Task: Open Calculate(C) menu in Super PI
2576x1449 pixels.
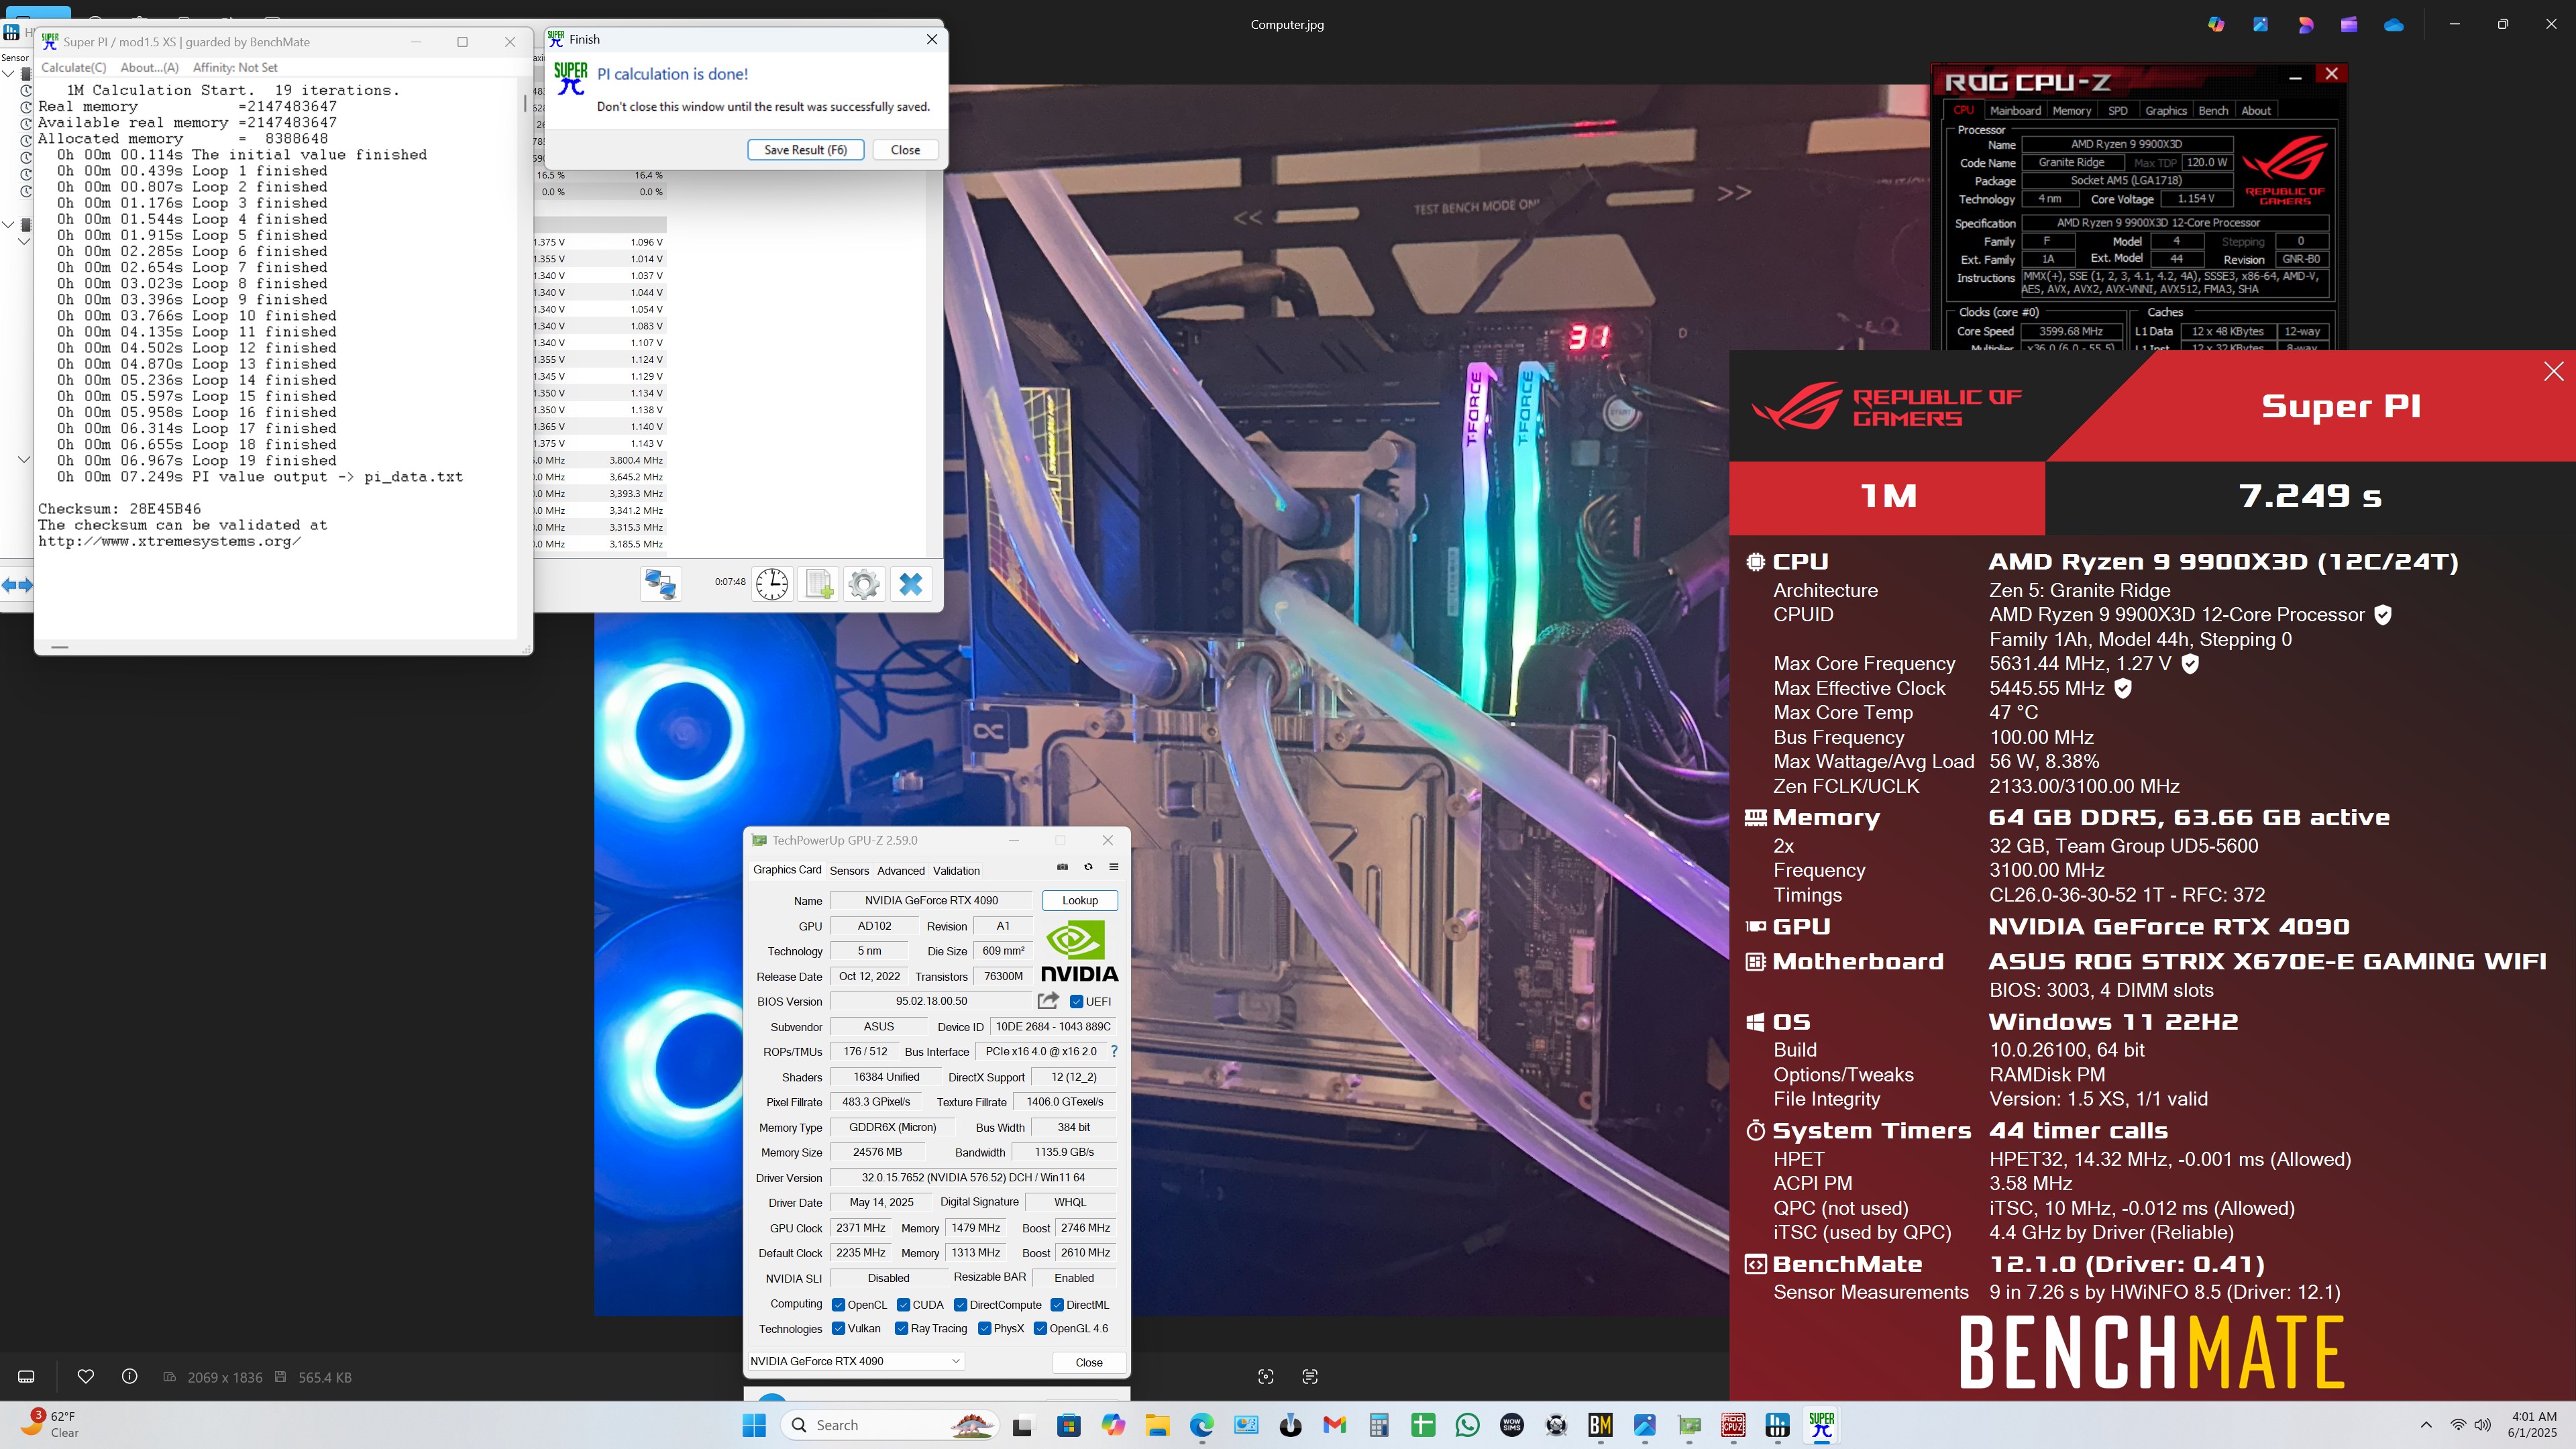Action: [x=73, y=67]
